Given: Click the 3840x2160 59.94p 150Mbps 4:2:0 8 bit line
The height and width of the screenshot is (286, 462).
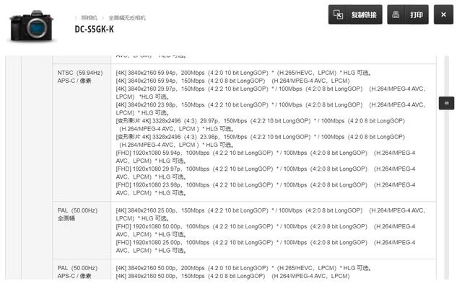Looking at the screenshot, I should point(232,81).
